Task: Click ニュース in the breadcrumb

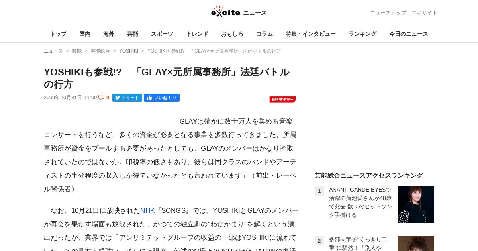Action: point(53,51)
